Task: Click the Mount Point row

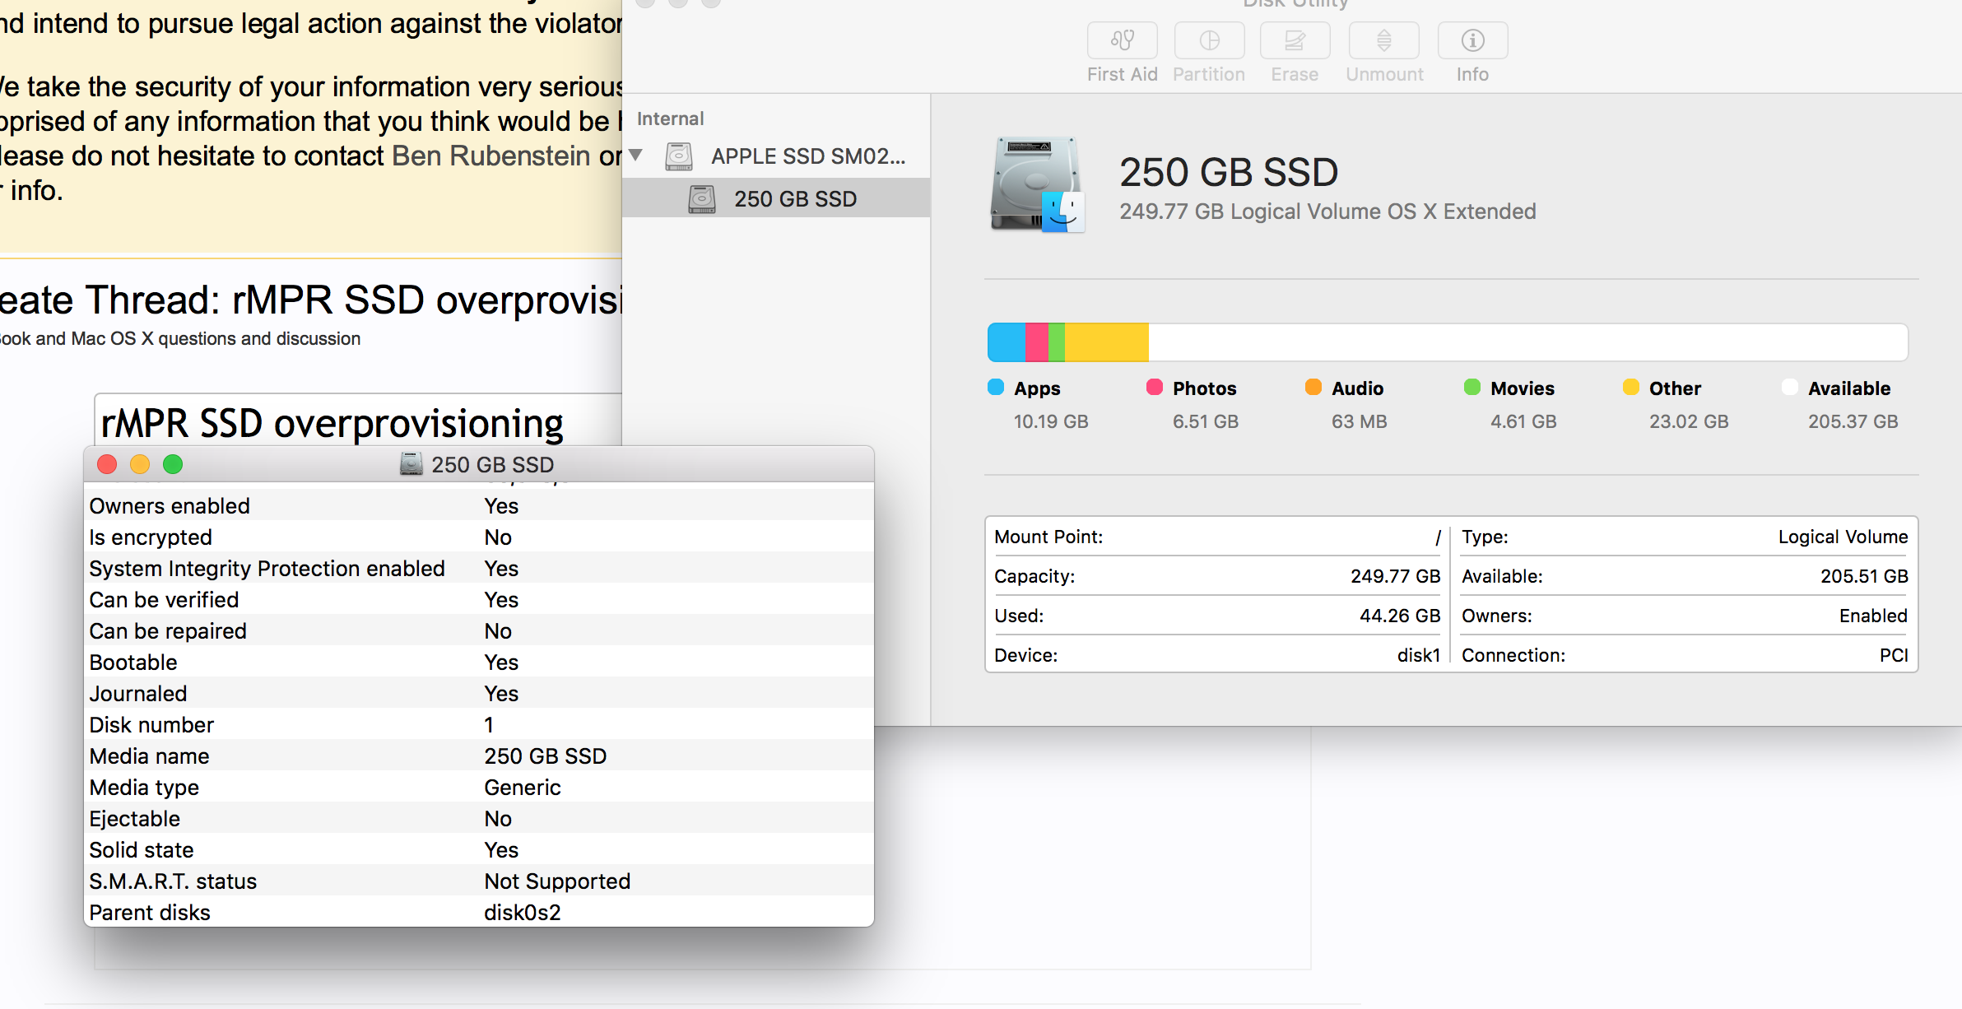Action: [x=1217, y=537]
